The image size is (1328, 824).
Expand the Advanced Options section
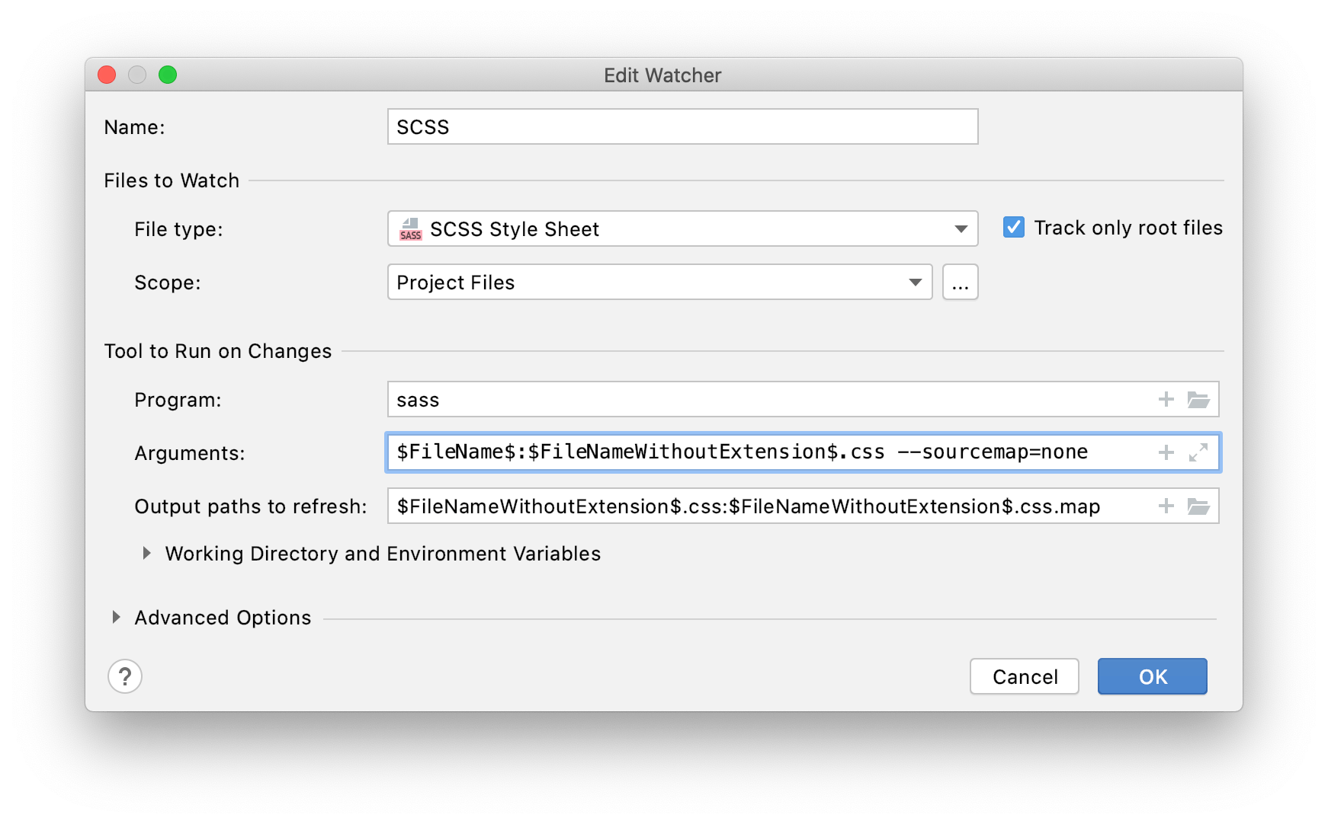pos(115,617)
